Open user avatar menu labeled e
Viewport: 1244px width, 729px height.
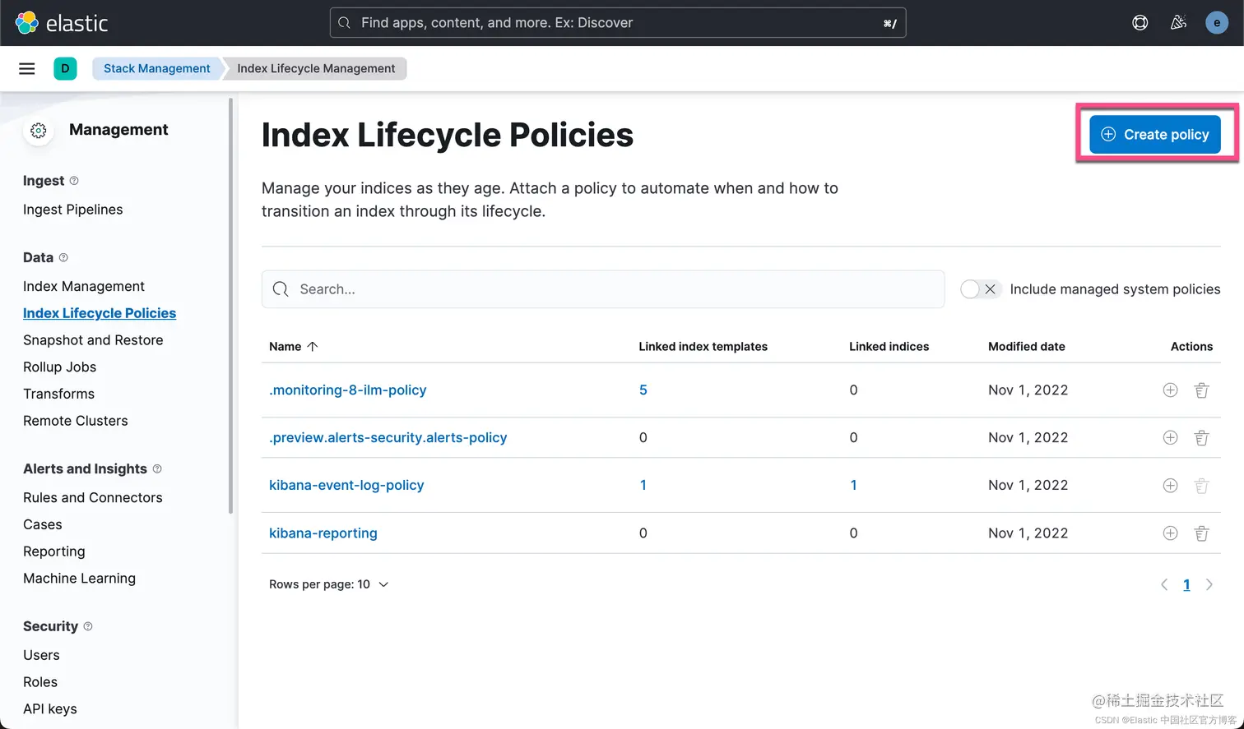click(x=1216, y=23)
